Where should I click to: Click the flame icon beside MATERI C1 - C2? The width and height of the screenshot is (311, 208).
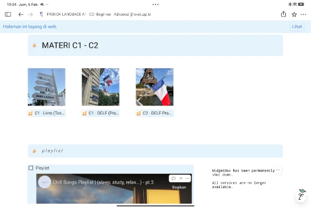coord(35,45)
